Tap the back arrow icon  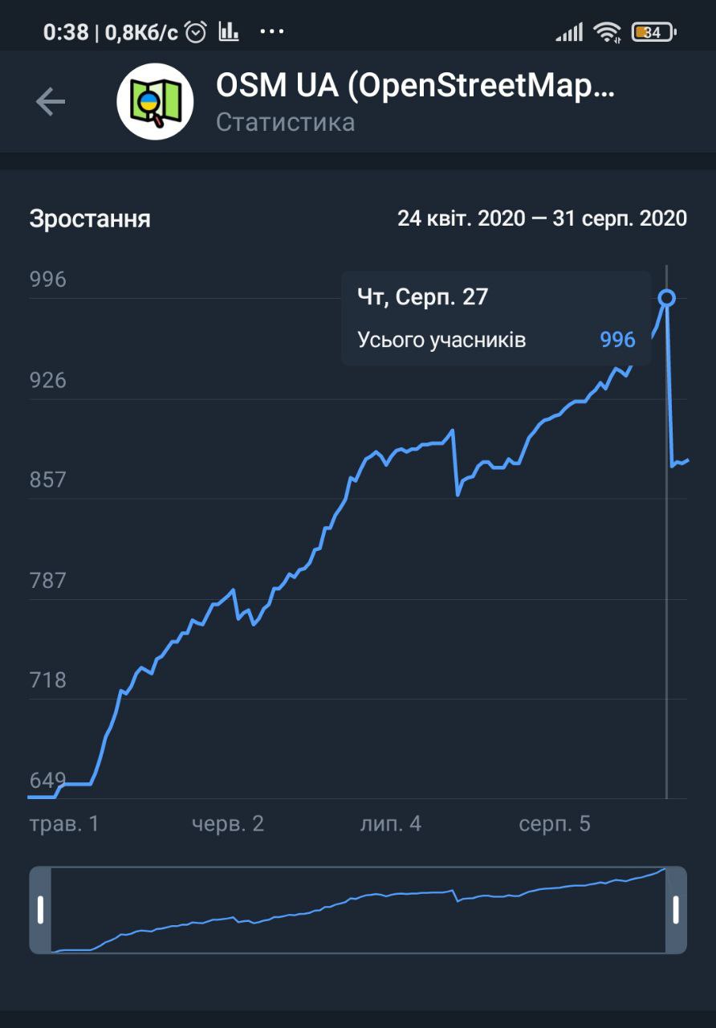point(50,102)
